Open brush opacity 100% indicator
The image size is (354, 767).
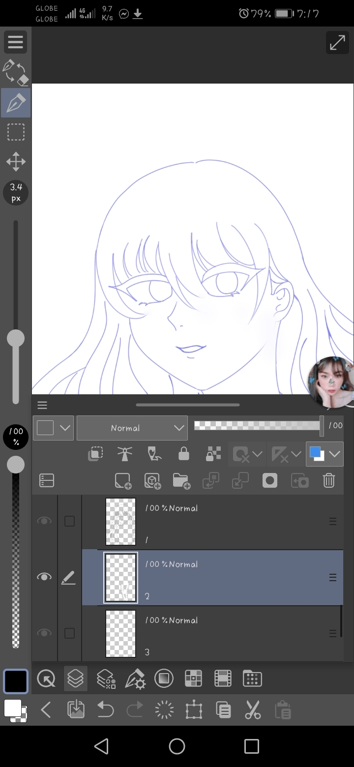click(x=16, y=437)
